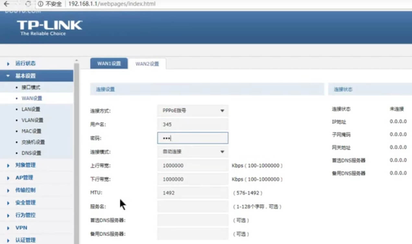Click the sidebar vertical scrollbar
The height and width of the screenshot is (244, 412).
click(x=77, y=146)
